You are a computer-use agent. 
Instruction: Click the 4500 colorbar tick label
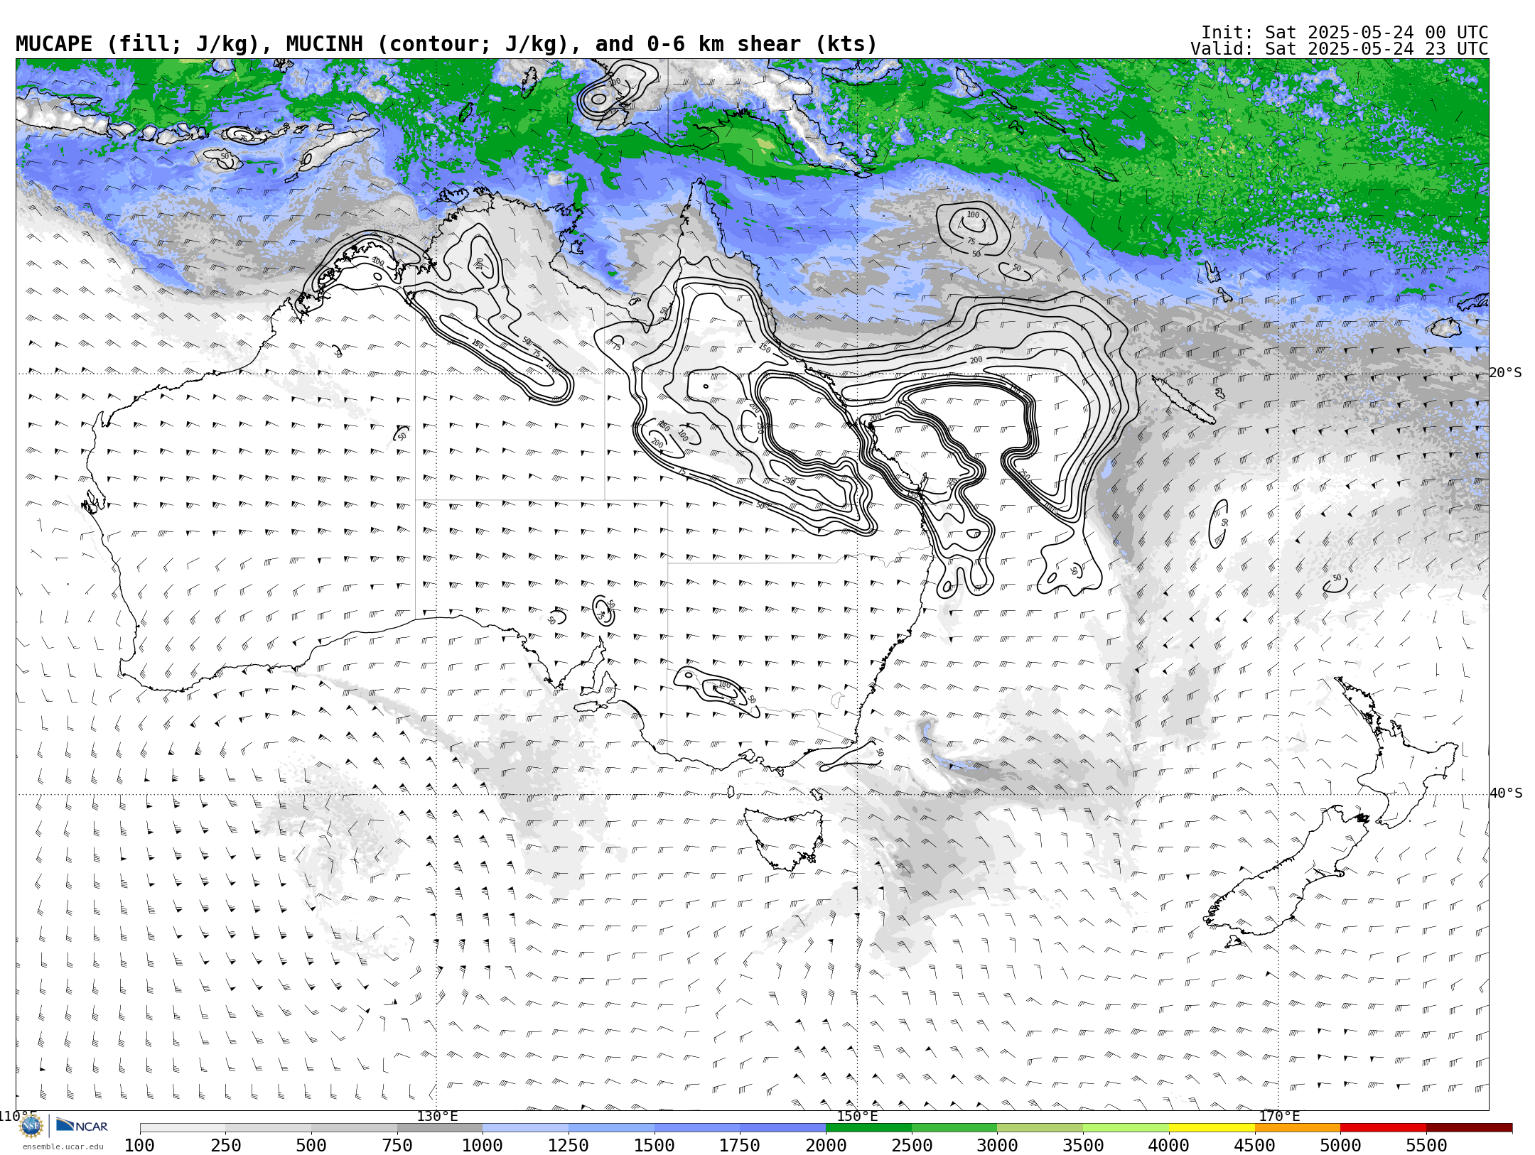click(x=1254, y=1145)
